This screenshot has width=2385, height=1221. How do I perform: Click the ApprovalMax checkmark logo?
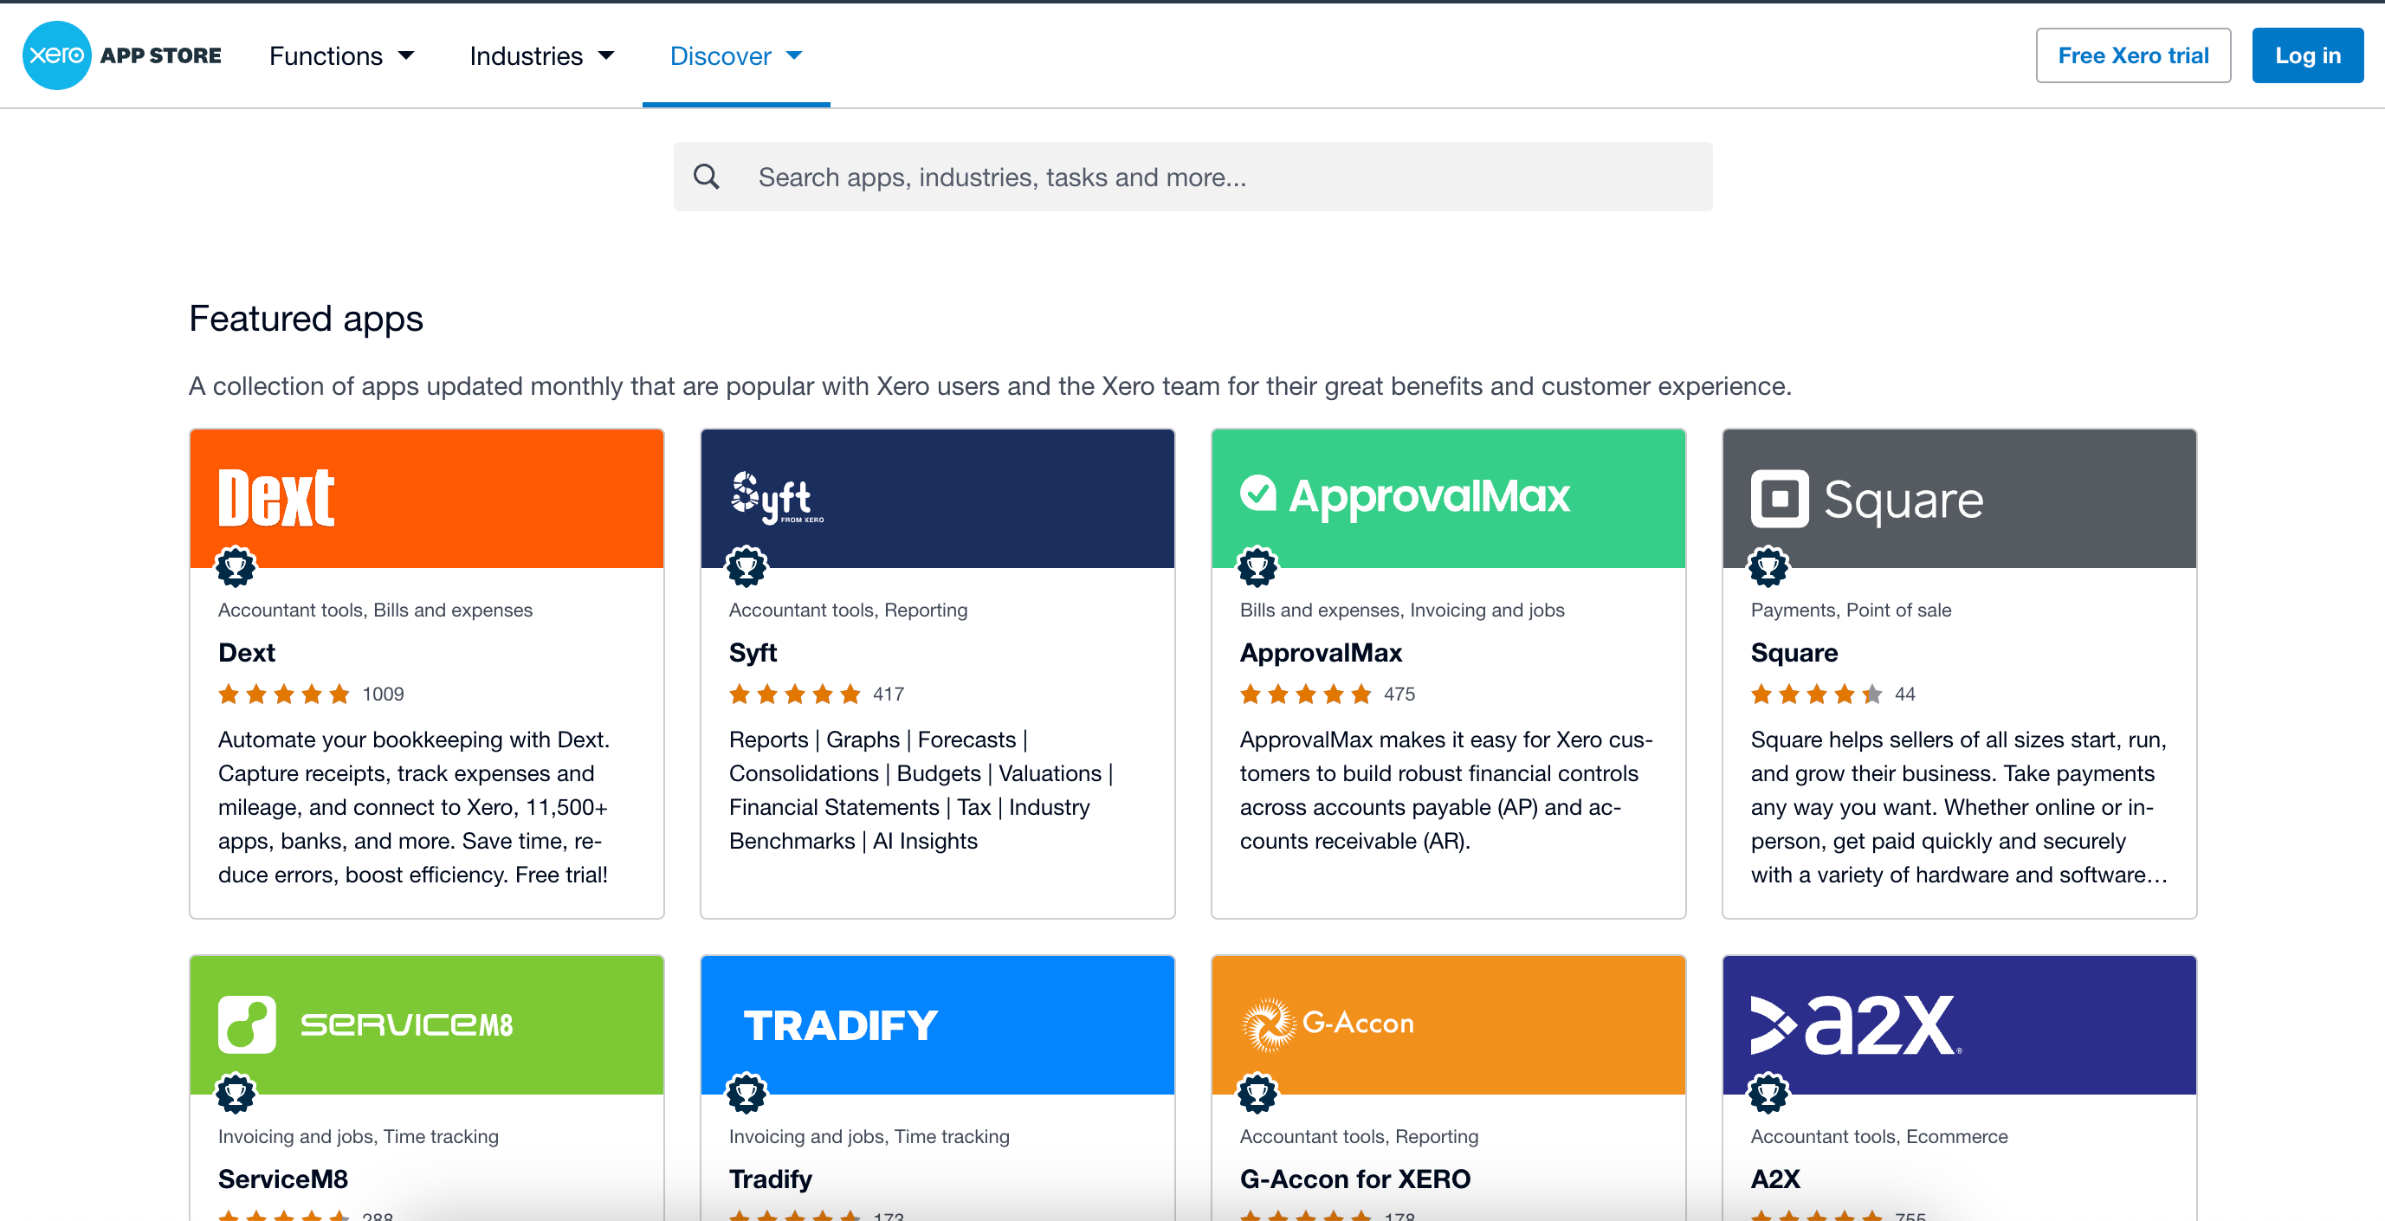1257,495
